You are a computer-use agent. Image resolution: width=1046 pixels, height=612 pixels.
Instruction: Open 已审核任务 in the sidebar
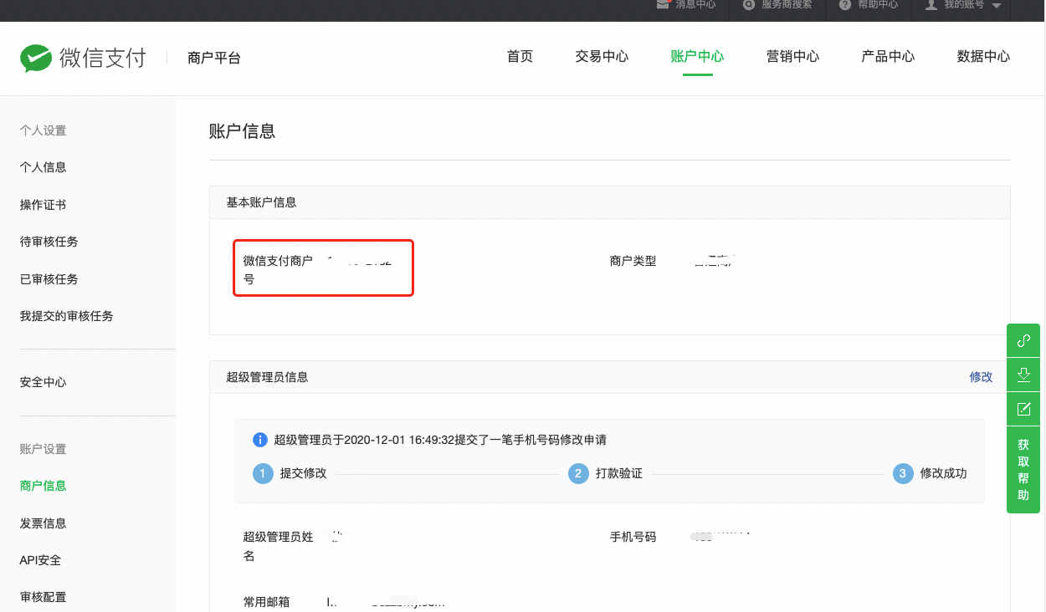(x=49, y=279)
